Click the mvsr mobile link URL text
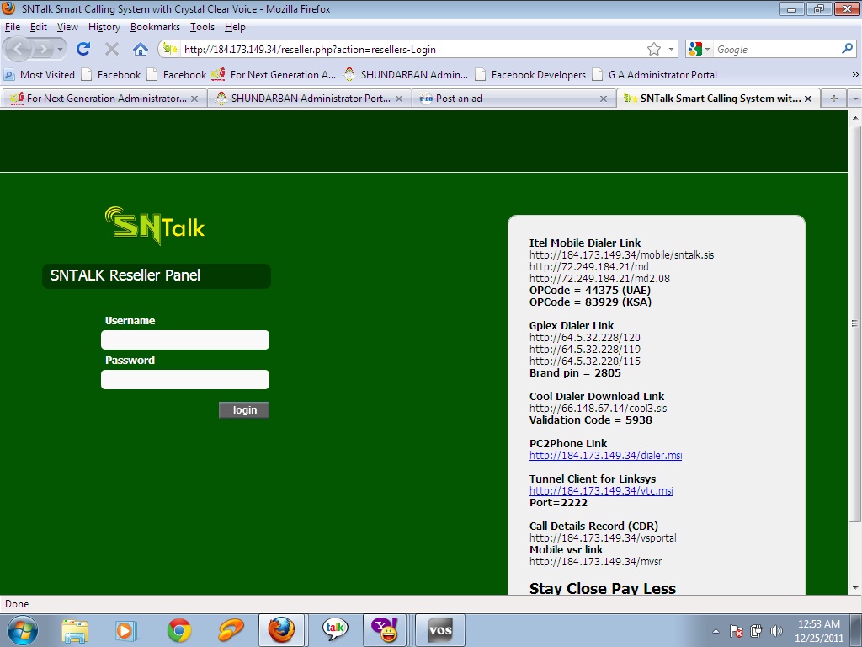 [x=595, y=562]
